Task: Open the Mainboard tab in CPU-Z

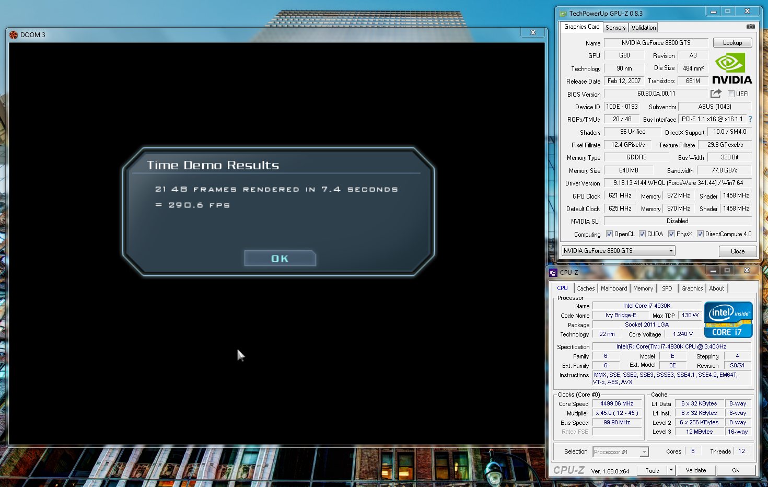Action: pyautogui.click(x=614, y=288)
